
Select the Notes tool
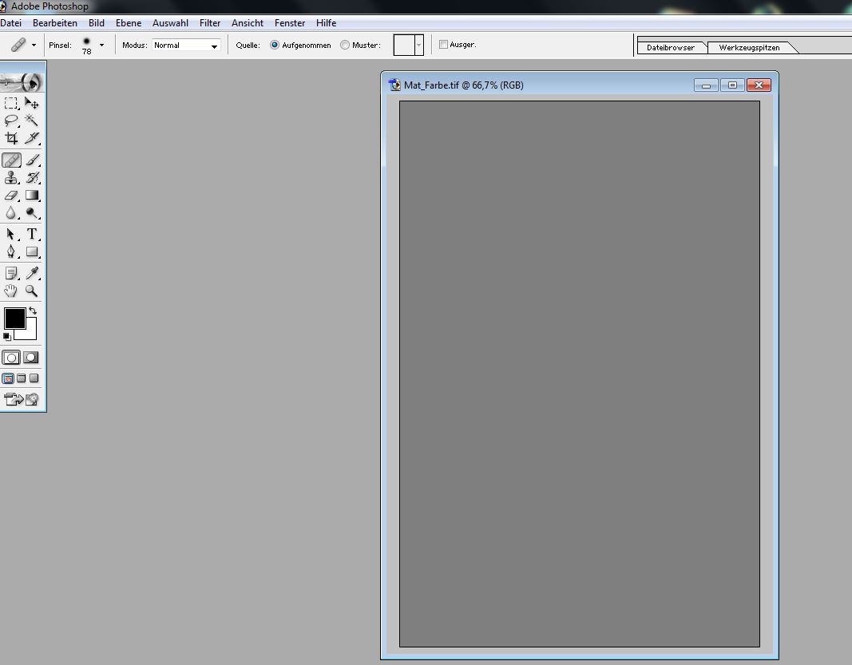coord(11,273)
